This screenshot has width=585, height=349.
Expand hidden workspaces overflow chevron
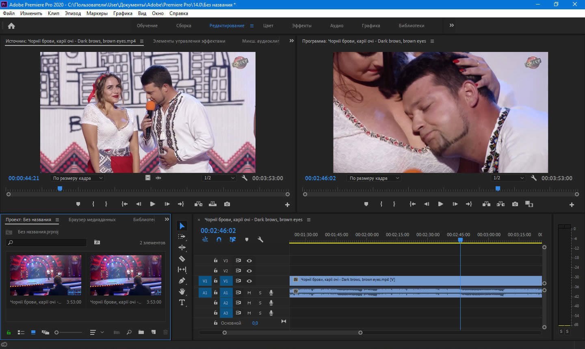[x=451, y=26]
